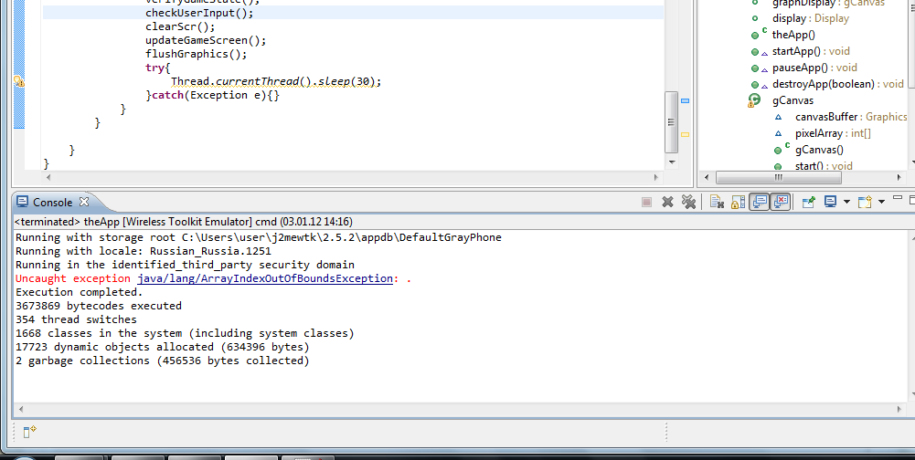
Task: Open the Open Console dropdown arrow
Action: pos(881,202)
